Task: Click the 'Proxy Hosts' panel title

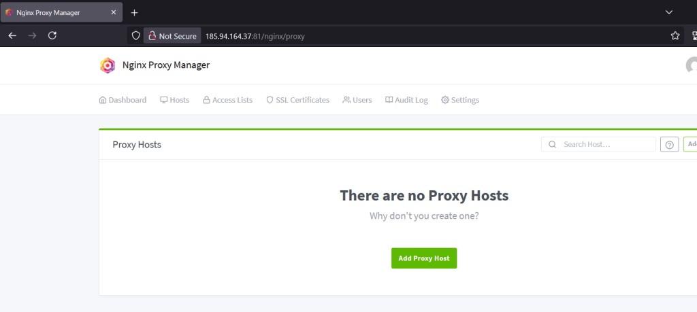Action: pos(137,145)
